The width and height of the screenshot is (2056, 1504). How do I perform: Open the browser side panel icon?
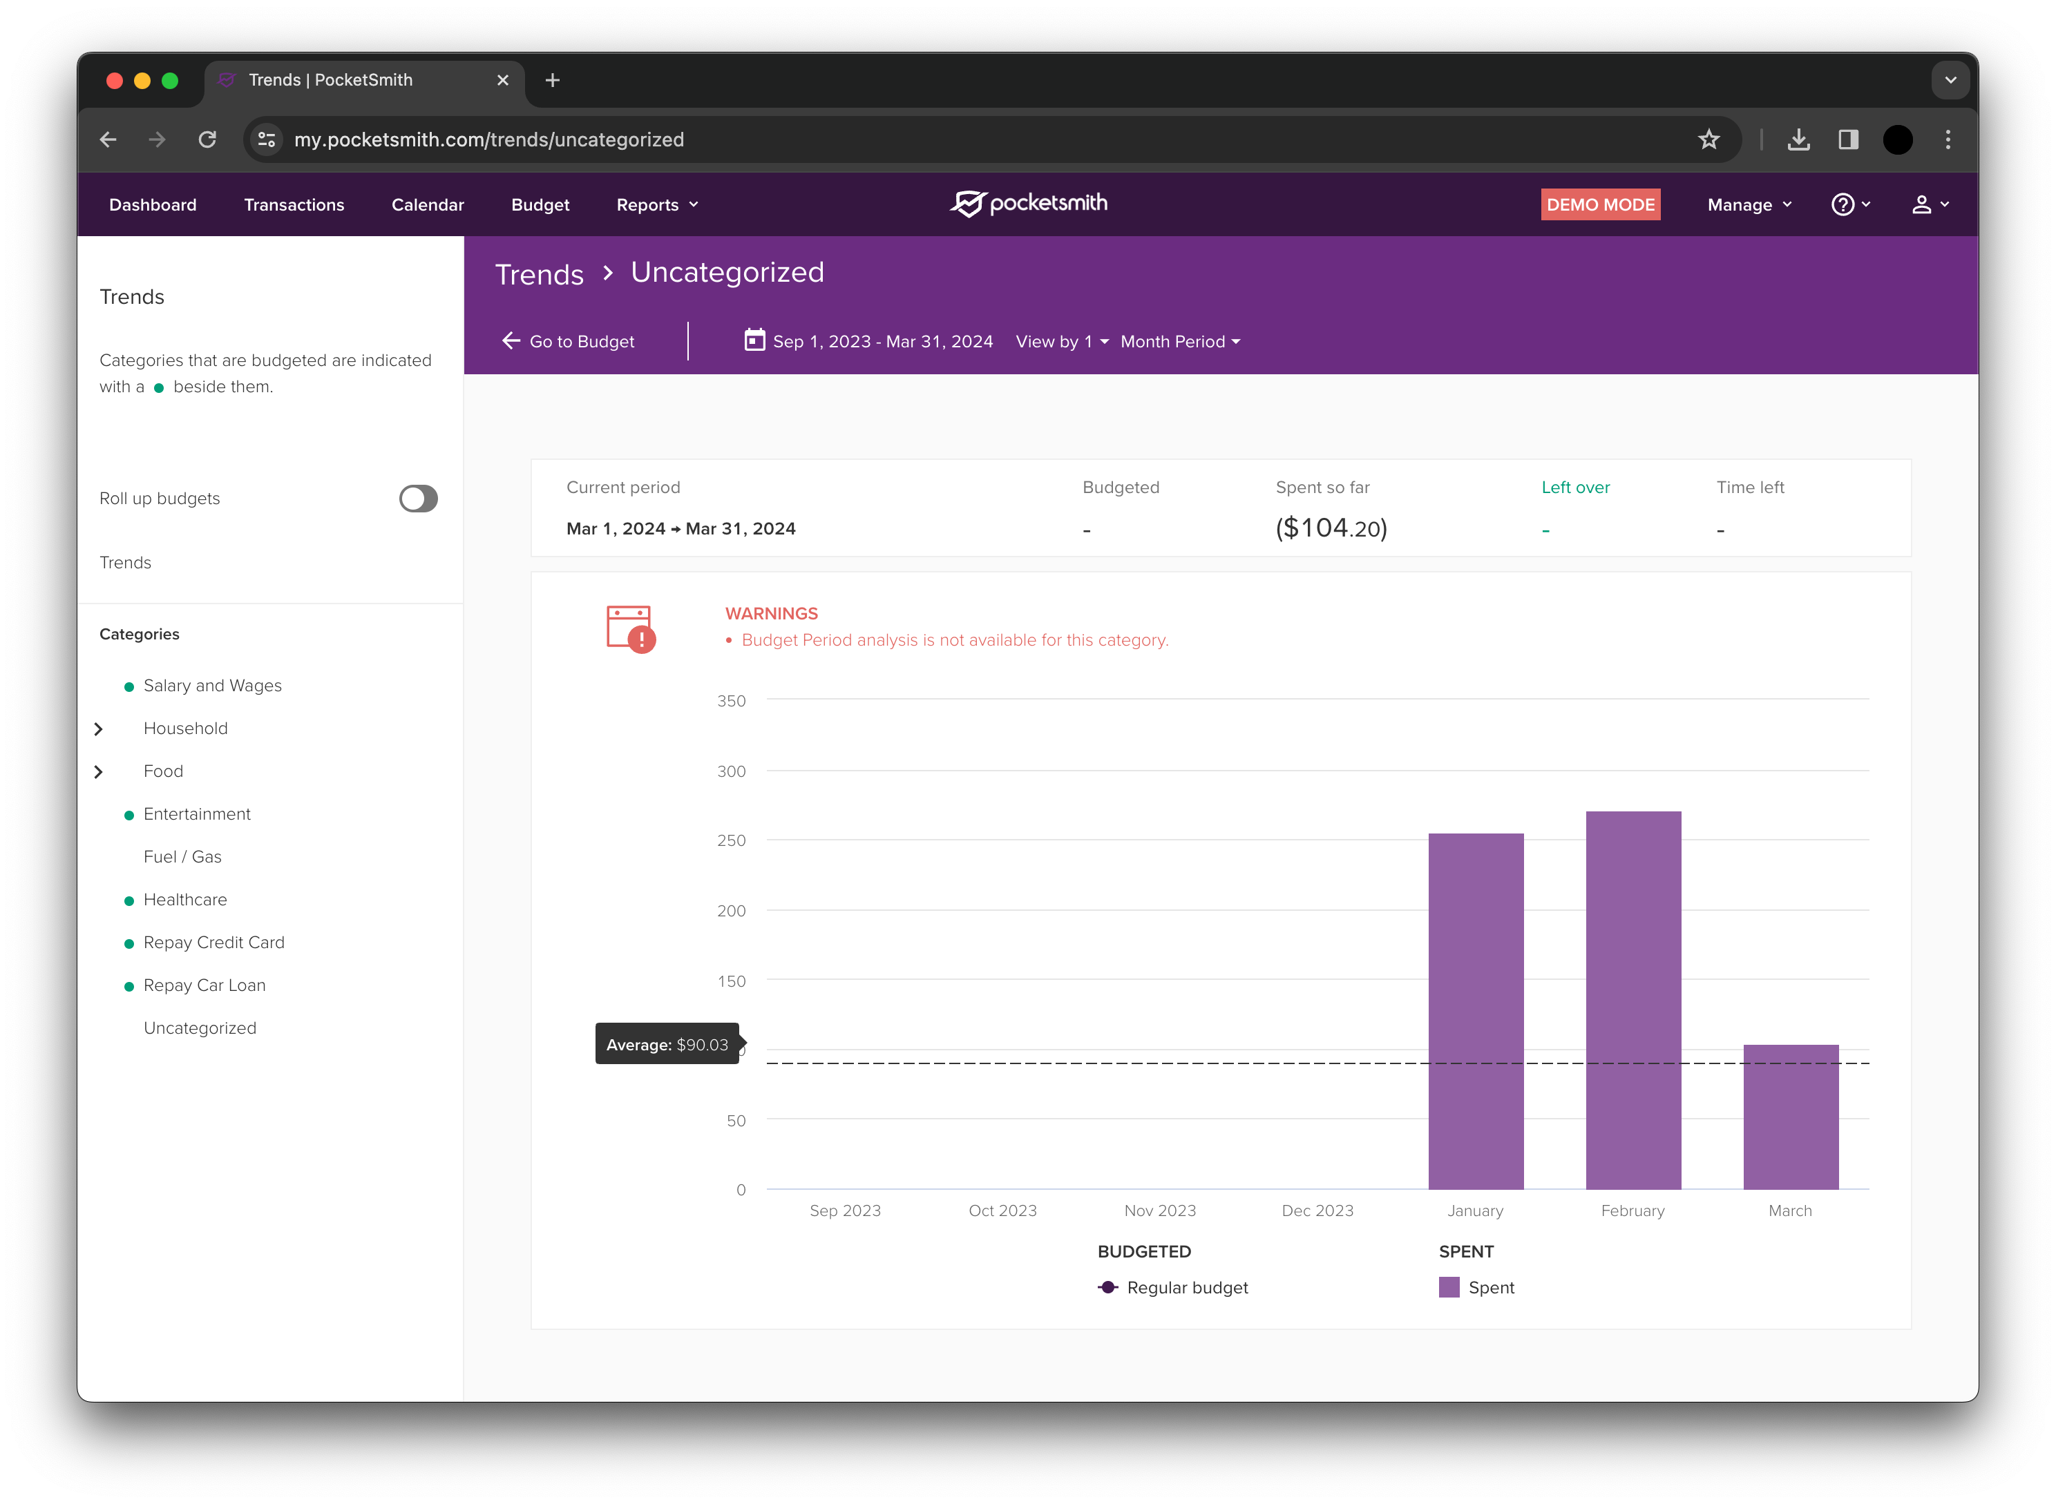point(1847,139)
